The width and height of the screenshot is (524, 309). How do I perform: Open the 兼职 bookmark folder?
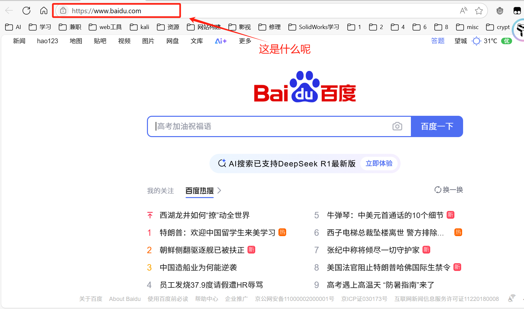[x=70, y=27]
